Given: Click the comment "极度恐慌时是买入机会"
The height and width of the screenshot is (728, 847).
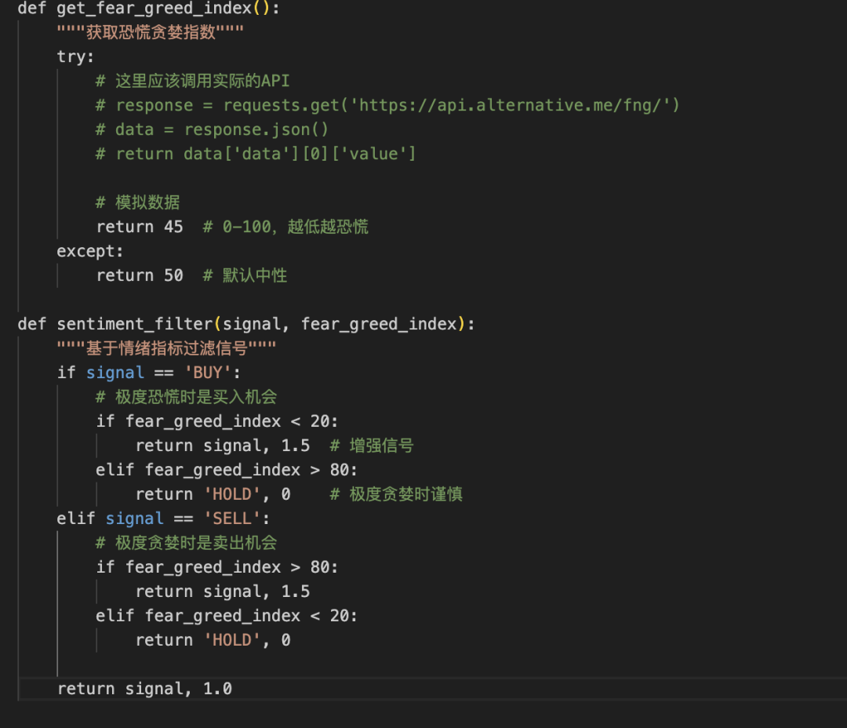Looking at the screenshot, I should (x=187, y=397).
